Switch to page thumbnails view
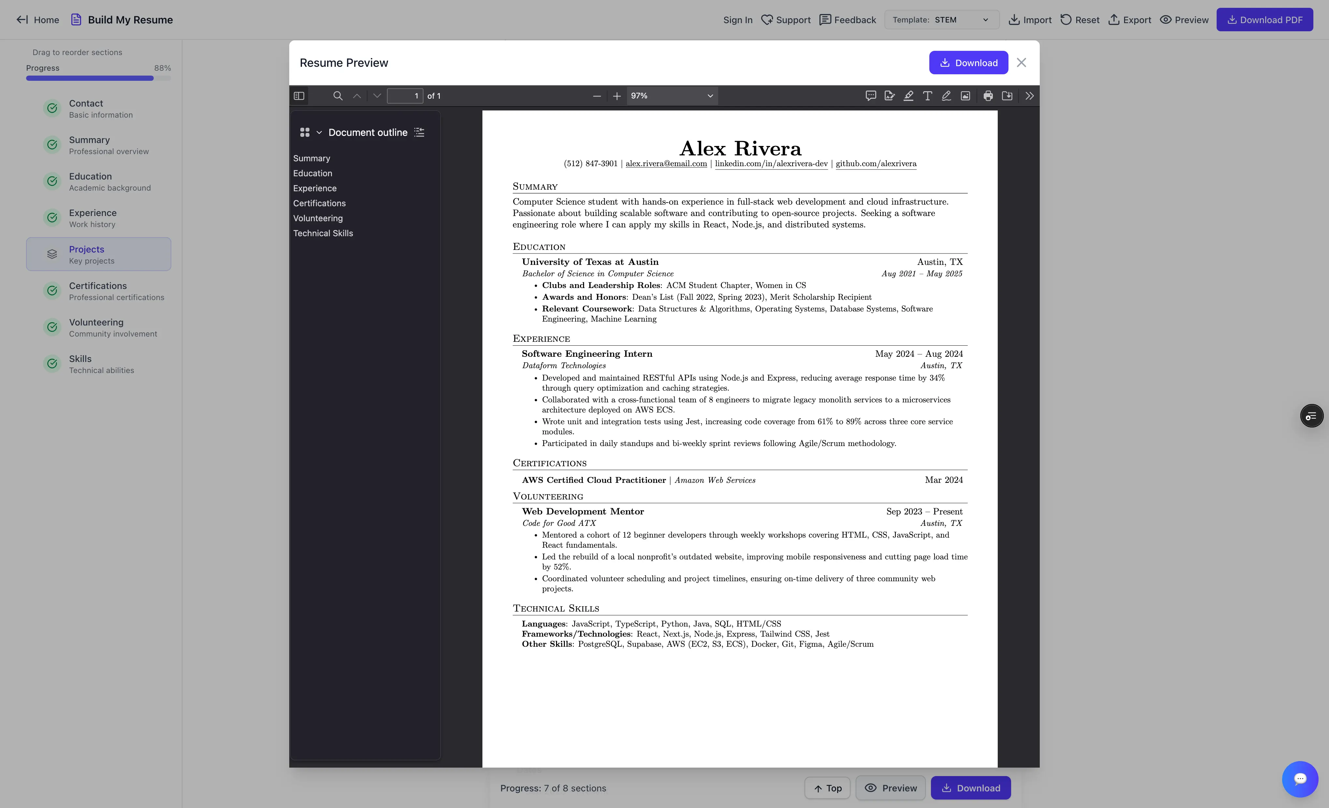The width and height of the screenshot is (1329, 808). click(x=305, y=132)
